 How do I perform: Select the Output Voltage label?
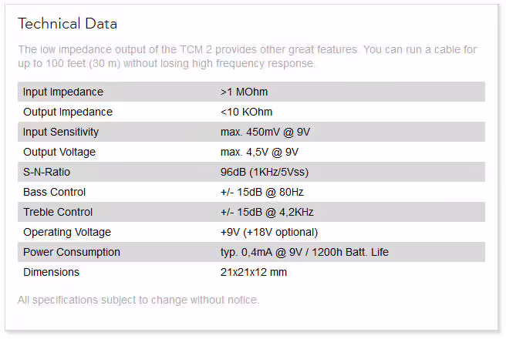tap(59, 152)
